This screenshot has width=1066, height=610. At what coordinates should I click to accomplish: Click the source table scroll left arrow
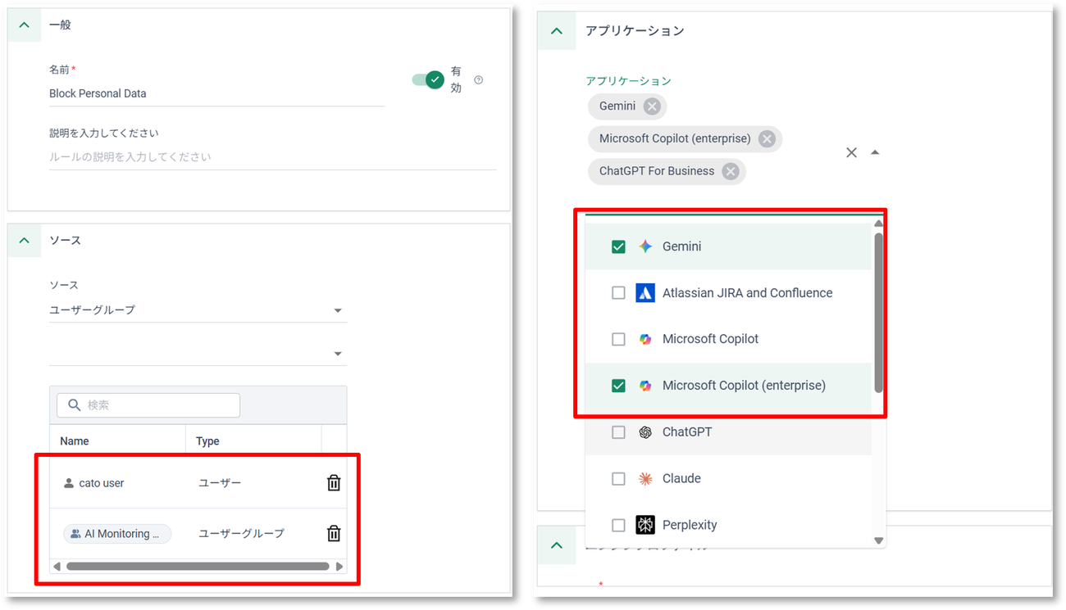pos(57,566)
